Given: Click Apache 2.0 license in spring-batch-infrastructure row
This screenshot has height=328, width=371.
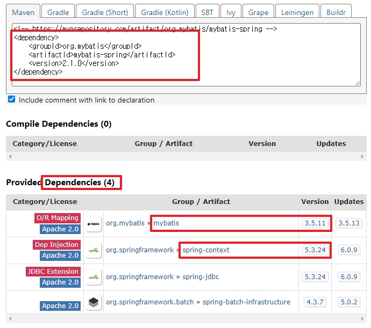Looking at the screenshot, I should pos(60,306).
